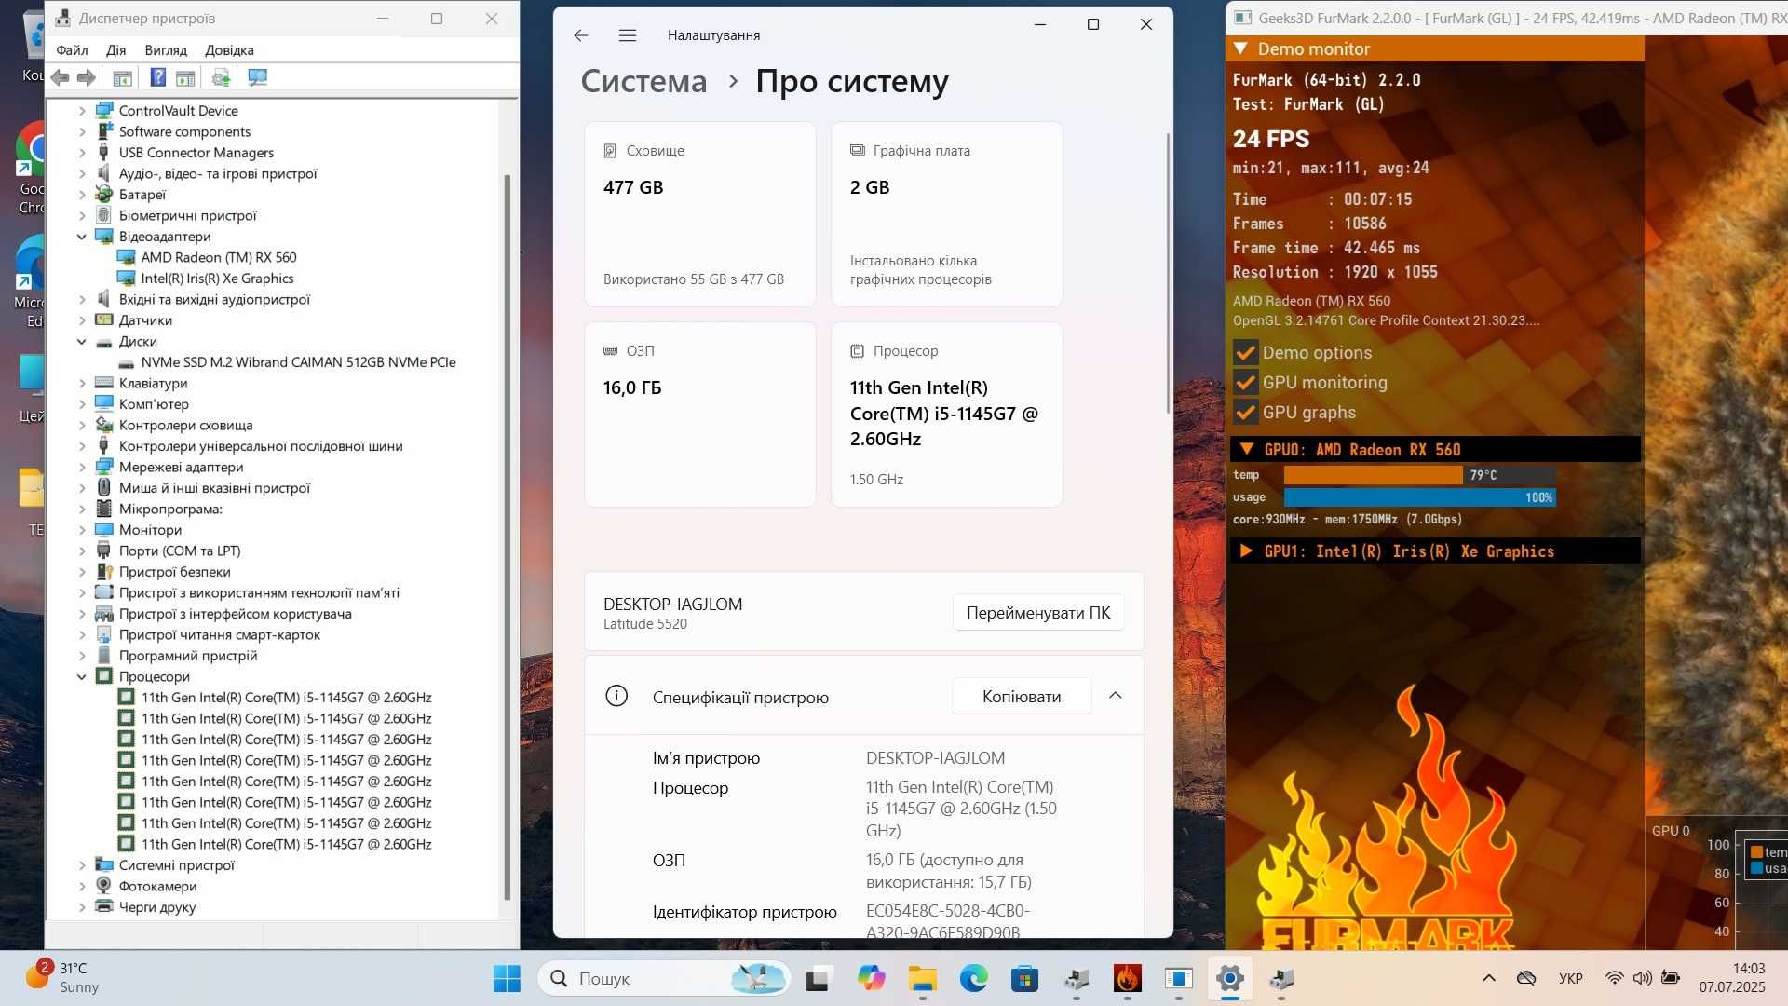Expand the Монітори tree node
Viewport: 1788px width, 1006px height.
[x=82, y=530]
